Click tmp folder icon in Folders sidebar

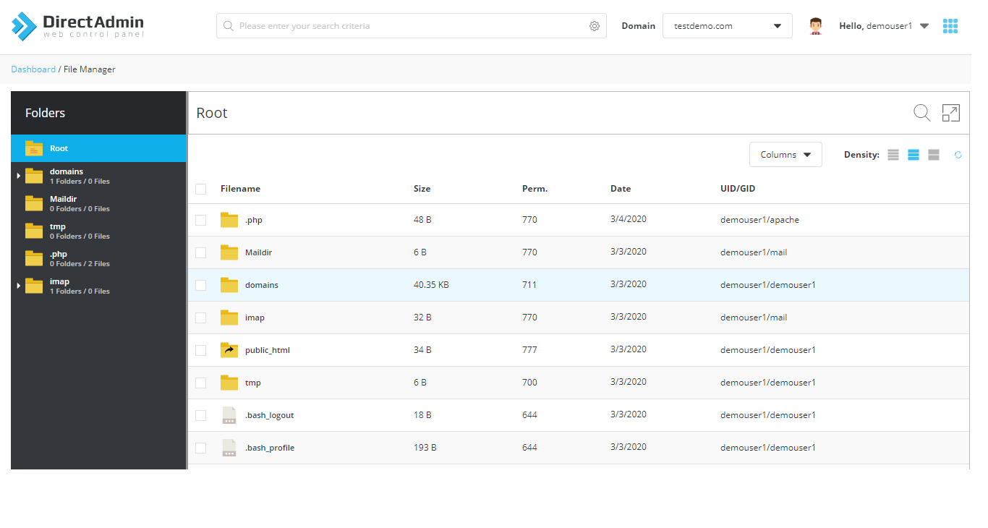pyautogui.click(x=34, y=231)
